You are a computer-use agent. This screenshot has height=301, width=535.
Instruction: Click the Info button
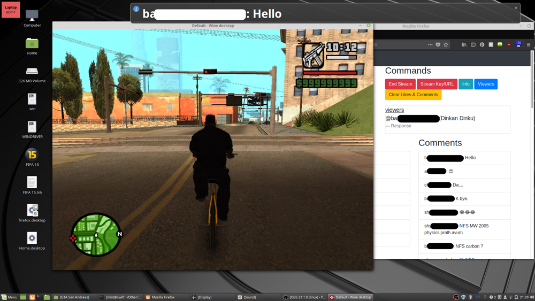[466, 84]
